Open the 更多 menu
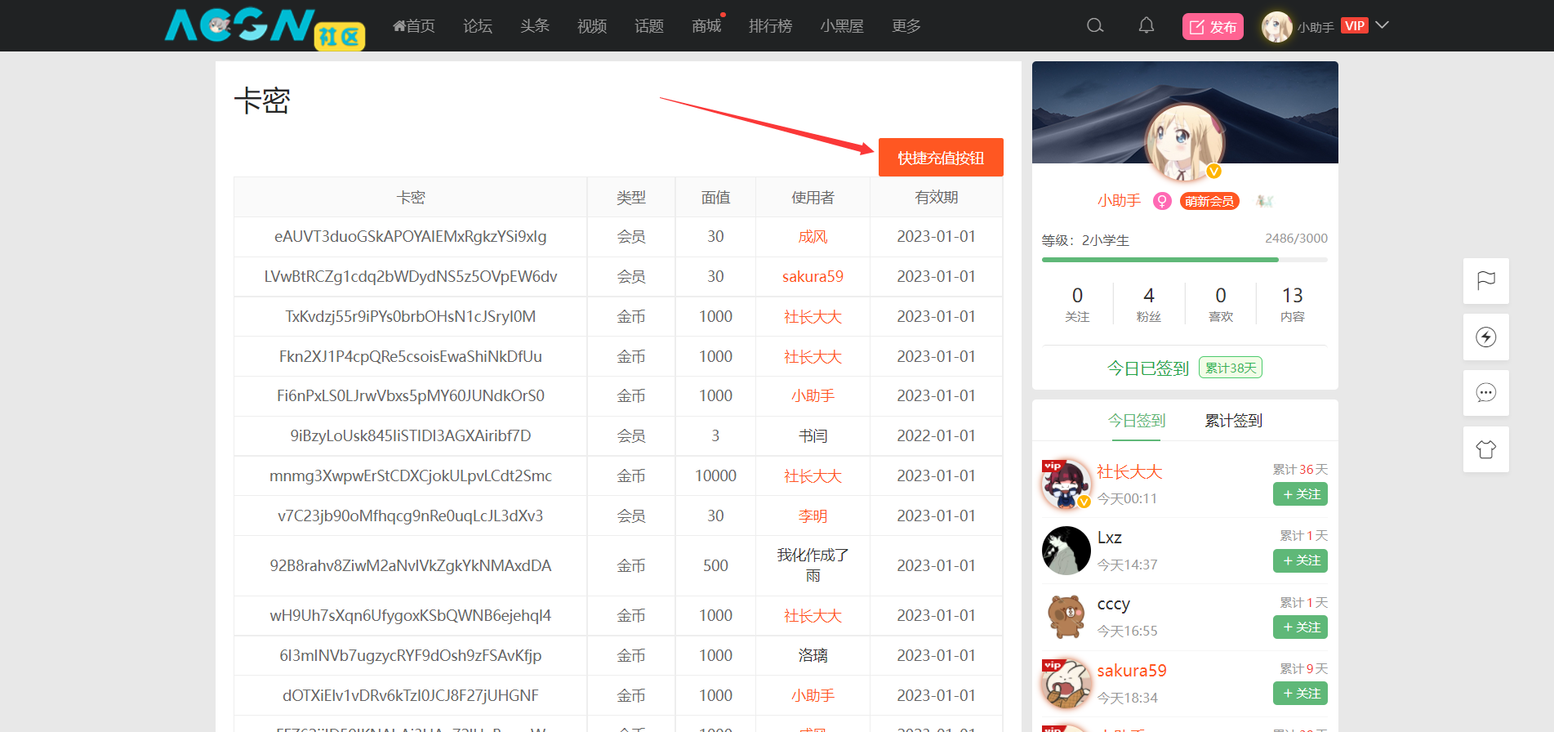1554x732 pixels. coord(906,26)
